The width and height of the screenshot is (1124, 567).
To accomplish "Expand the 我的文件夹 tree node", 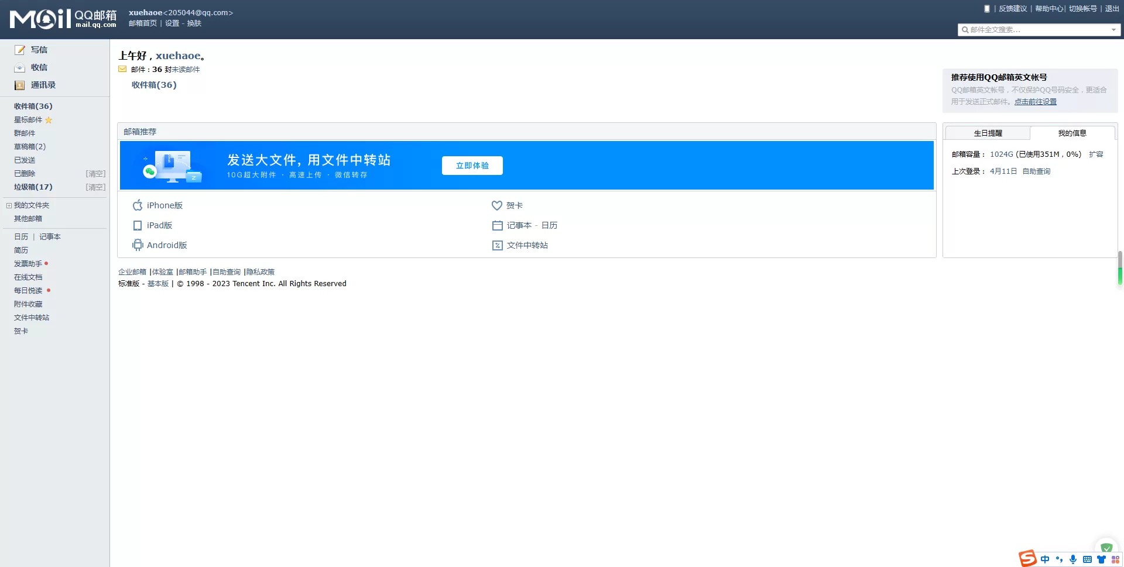I will (x=9, y=205).
